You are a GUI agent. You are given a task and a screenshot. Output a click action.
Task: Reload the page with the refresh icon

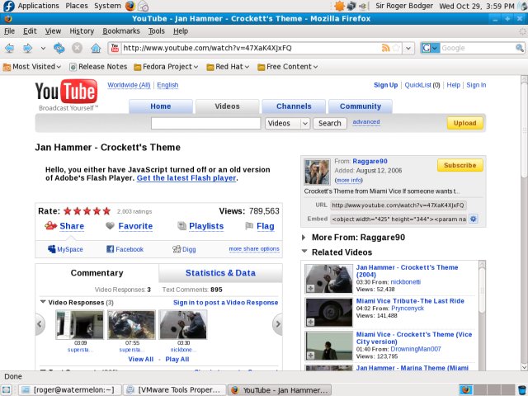click(x=59, y=48)
